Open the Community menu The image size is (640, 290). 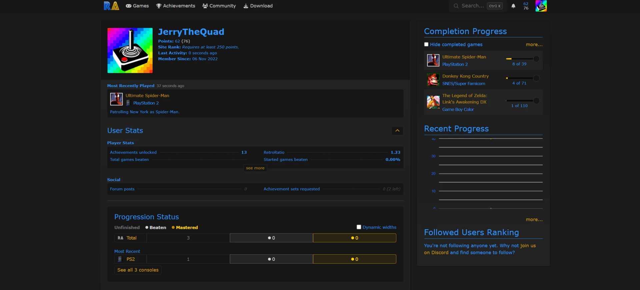coord(219,6)
